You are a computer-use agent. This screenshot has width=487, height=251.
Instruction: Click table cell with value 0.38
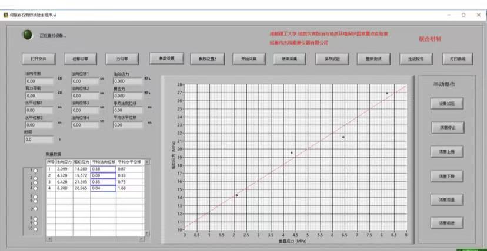[103, 168]
